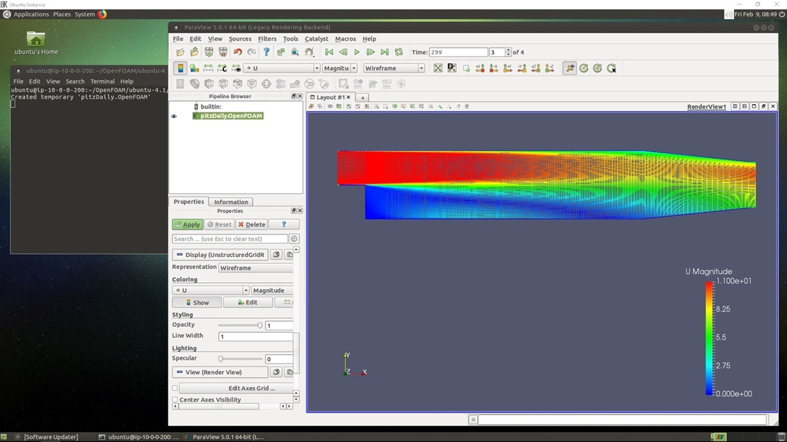The width and height of the screenshot is (787, 442).
Task: Toggle color legend visibility icon
Action: pos(180,68)
